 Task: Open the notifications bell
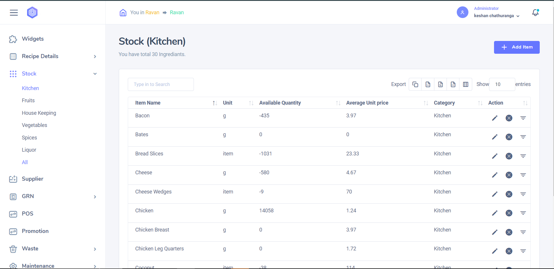[535, 12]
